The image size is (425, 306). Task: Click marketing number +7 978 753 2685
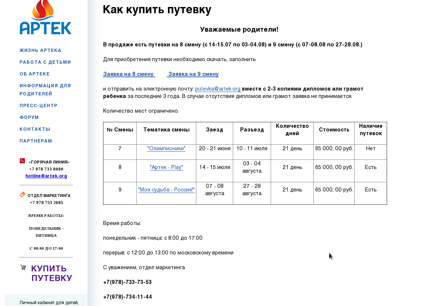point(46,203)
